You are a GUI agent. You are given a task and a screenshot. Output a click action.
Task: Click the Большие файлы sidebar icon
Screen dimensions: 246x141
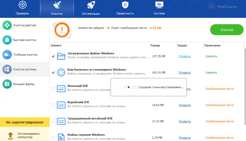click(7, 84)
